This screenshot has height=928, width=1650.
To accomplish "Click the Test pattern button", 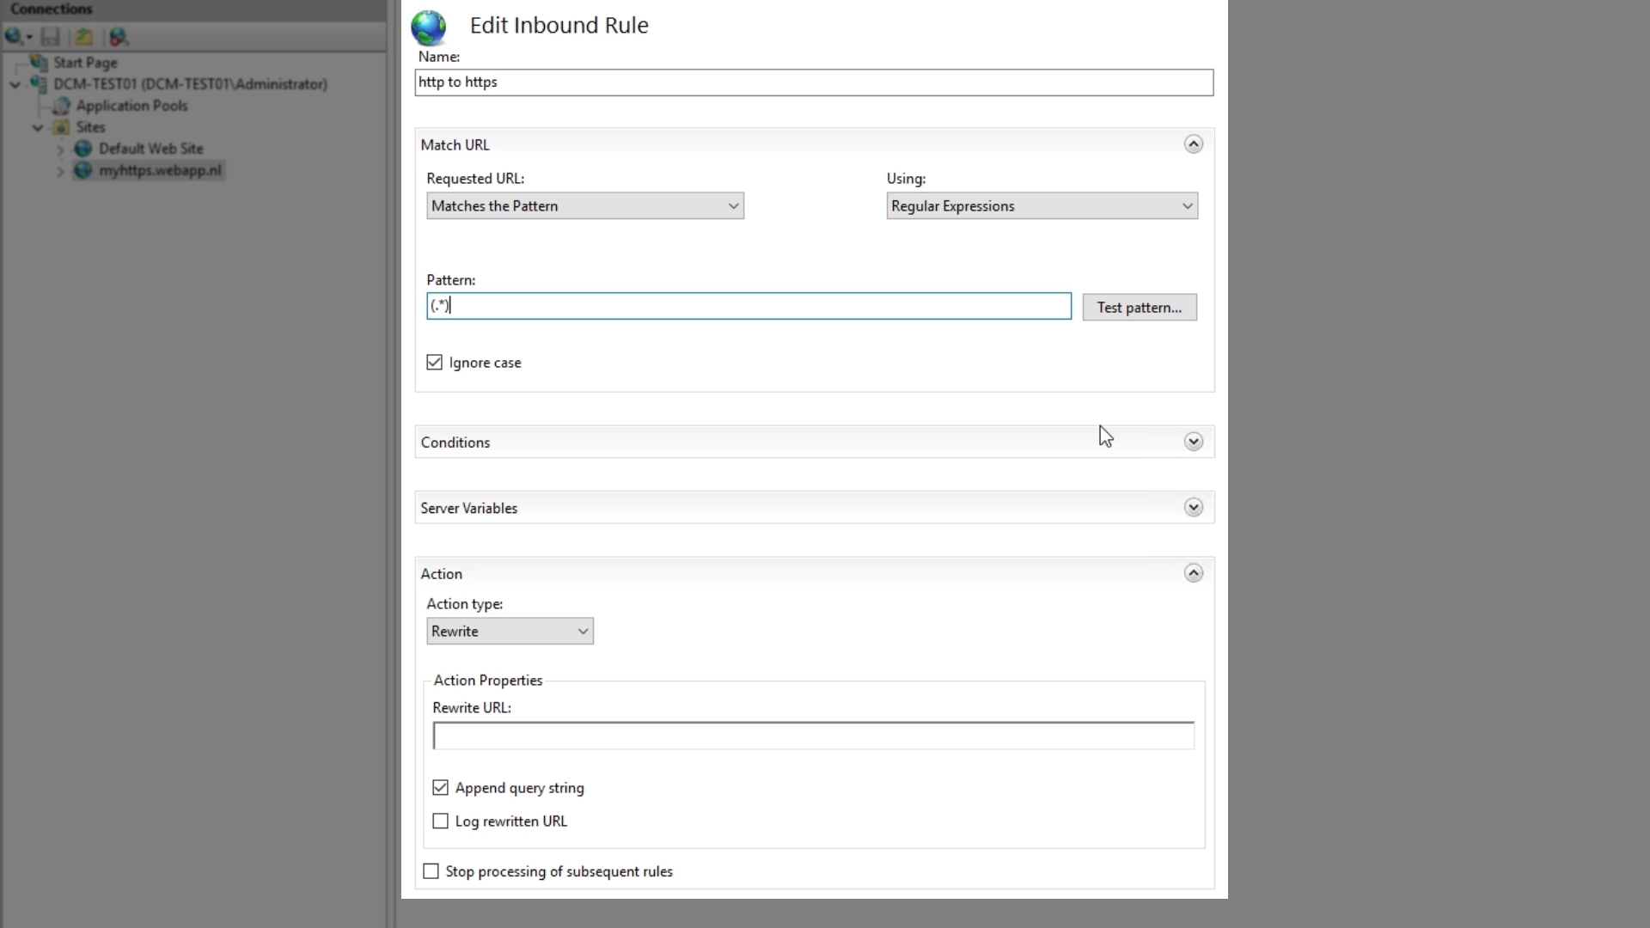I will [1139, 308].
